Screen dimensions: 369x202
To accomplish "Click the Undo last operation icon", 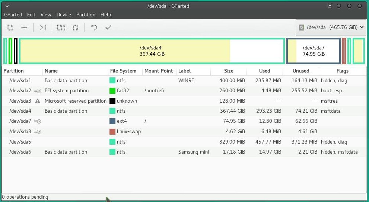I will coord(94,28).
